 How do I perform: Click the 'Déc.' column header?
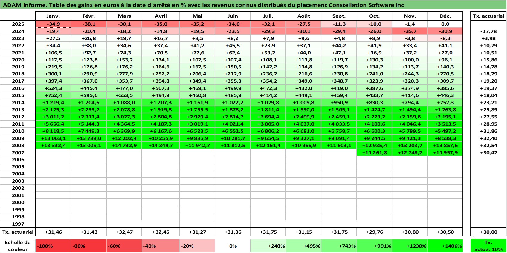coord(445,16)
